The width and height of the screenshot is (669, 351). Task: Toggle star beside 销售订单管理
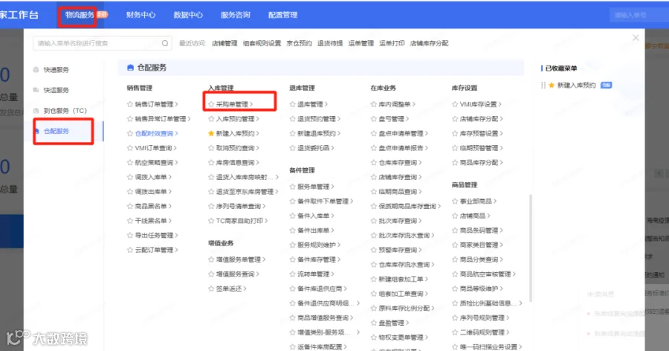point(129,104)
